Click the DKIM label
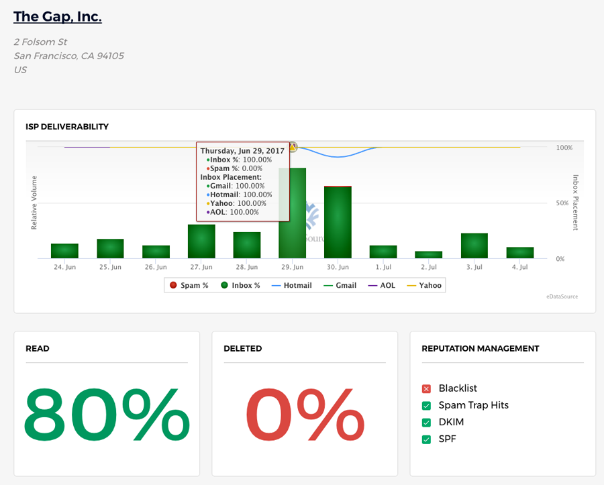The image size is (604, 485). point(451,422)
